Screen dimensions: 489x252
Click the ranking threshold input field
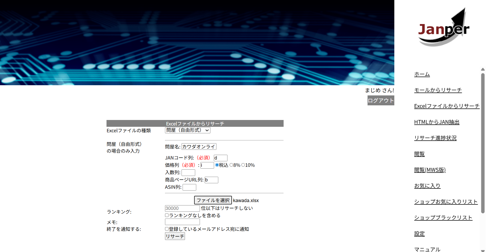pos(182,208)
